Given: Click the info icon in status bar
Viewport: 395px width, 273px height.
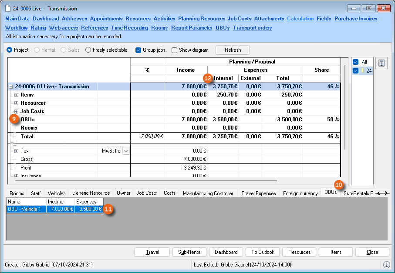Looking at the screenshot, I should (x=386, y=265).
